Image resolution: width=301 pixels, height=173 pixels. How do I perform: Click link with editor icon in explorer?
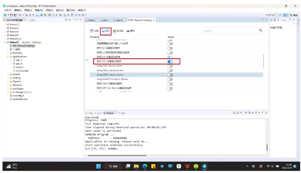pos(70,20)
